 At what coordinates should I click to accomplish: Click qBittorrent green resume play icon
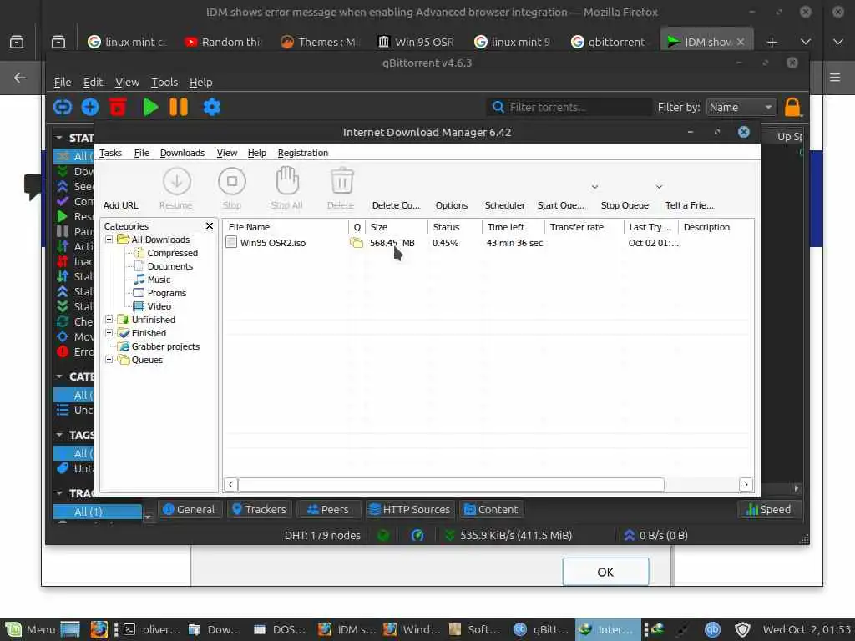(x=150, y=107)
